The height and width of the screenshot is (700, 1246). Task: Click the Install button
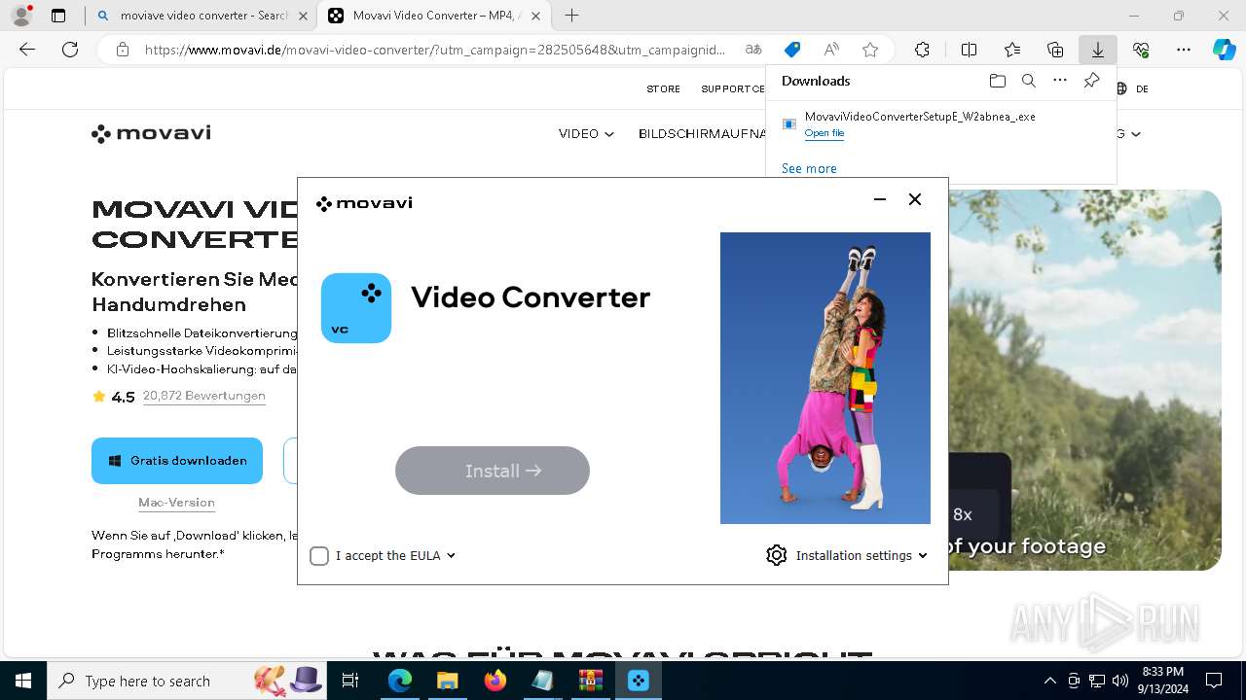pyautogui.click(x=493, y=471)
